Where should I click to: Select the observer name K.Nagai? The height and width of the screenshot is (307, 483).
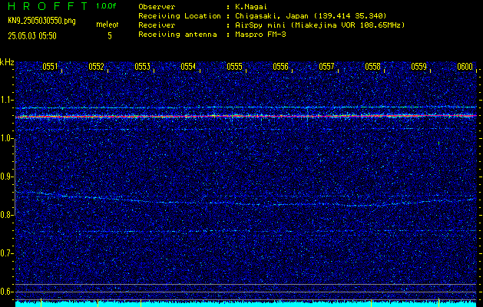[251, 7]
